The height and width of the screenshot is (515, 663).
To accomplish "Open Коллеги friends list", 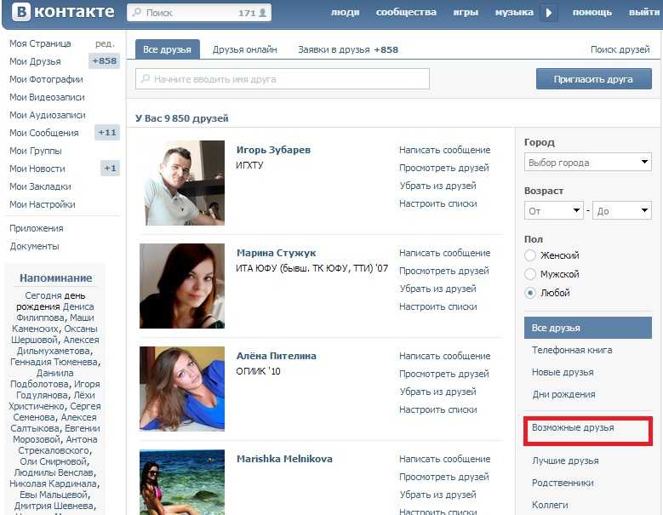I will click(x=550, y=505).
